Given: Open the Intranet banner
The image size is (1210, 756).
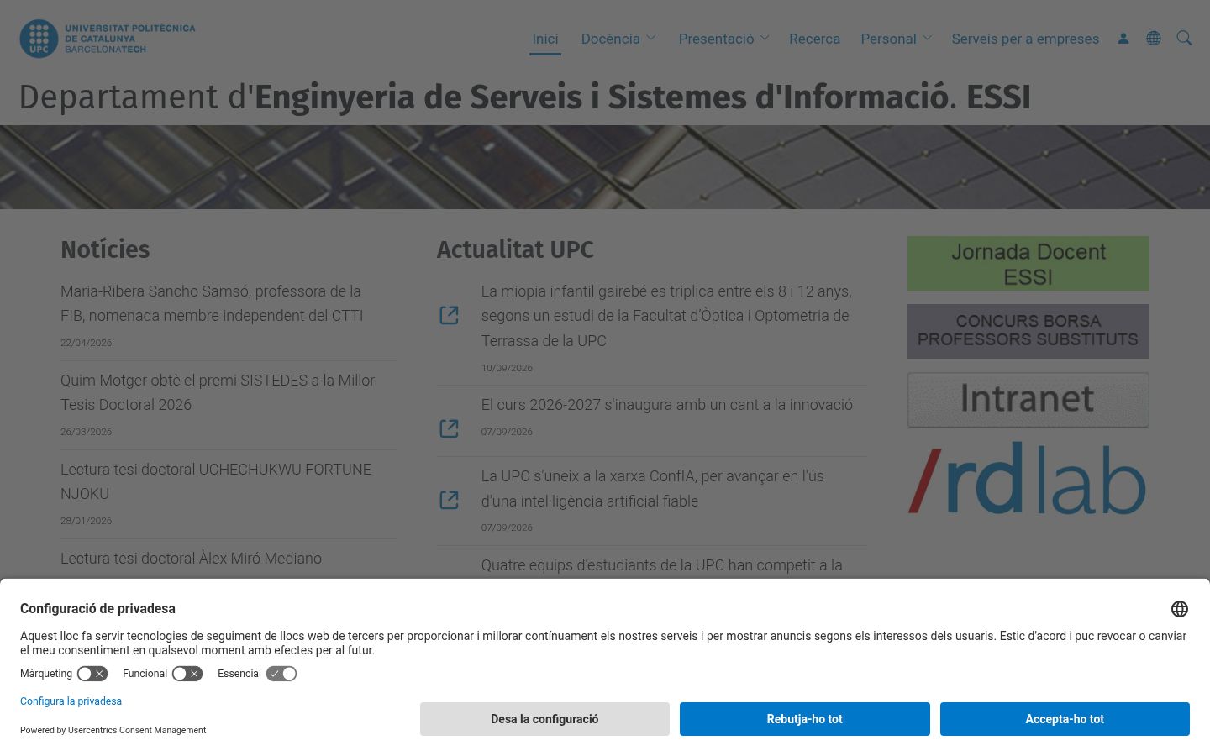Looking at the screenshot, I should click(x=1028, y=400).
